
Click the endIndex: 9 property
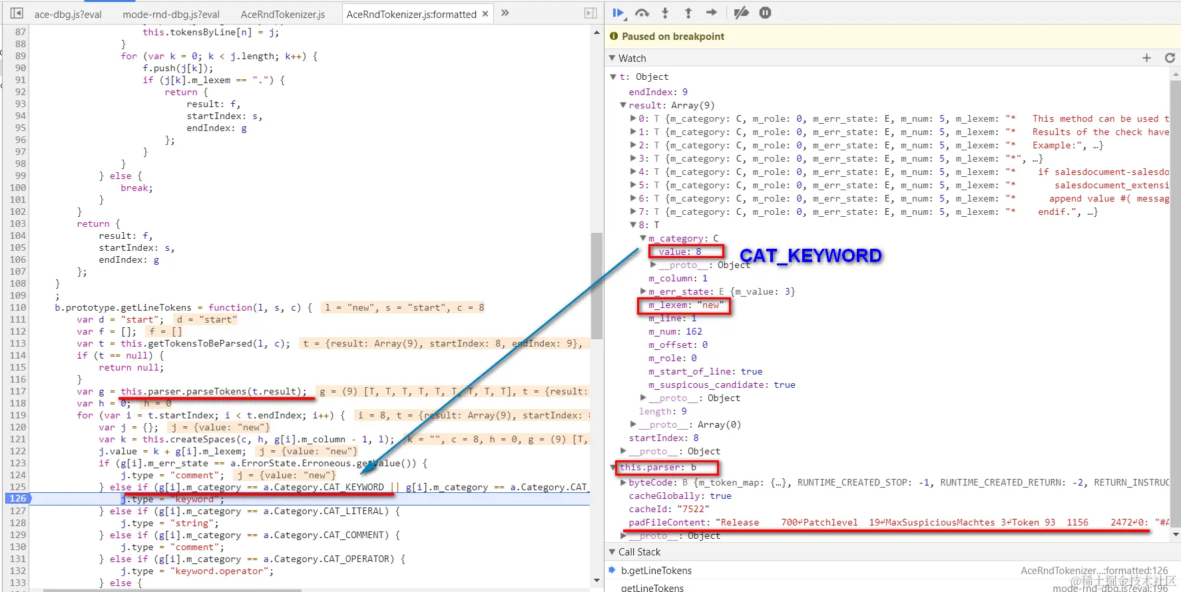[658, 92]
